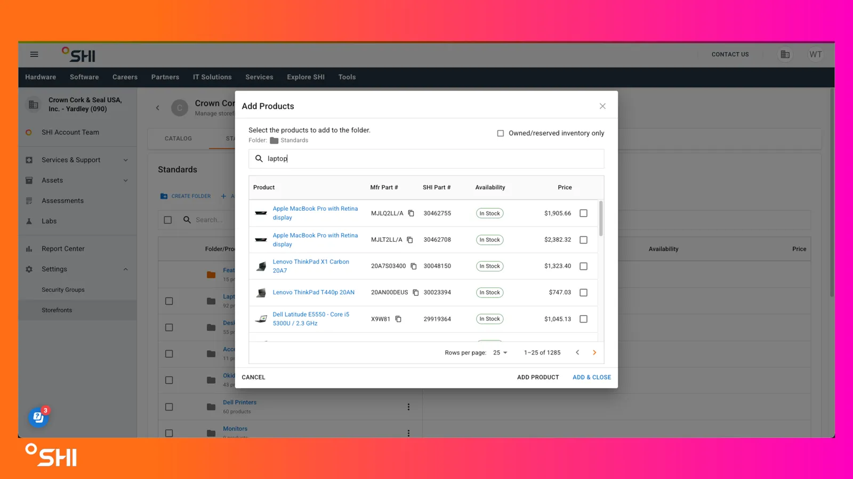Enable Owned/reserved inventory only checkbox
This screenshot has width=853, height=479.
click(501, 134)
